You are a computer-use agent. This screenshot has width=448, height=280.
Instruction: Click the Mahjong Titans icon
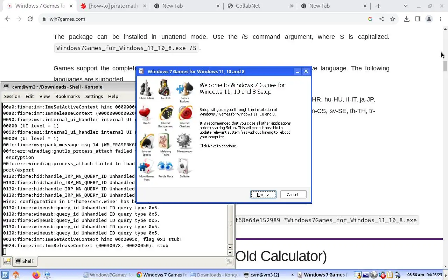coord(166,141)
